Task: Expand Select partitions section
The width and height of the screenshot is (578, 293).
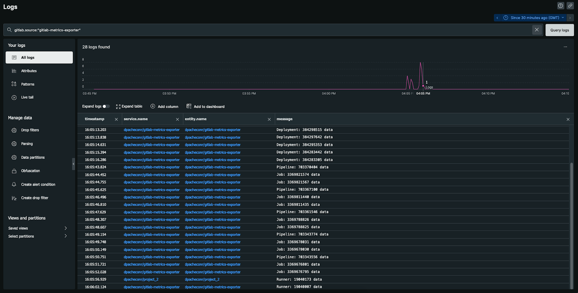Action: [x=65, y=236]
